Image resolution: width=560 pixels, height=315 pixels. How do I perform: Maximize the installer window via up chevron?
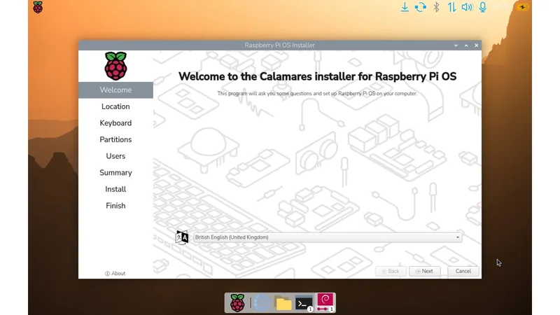pos(466,45)
